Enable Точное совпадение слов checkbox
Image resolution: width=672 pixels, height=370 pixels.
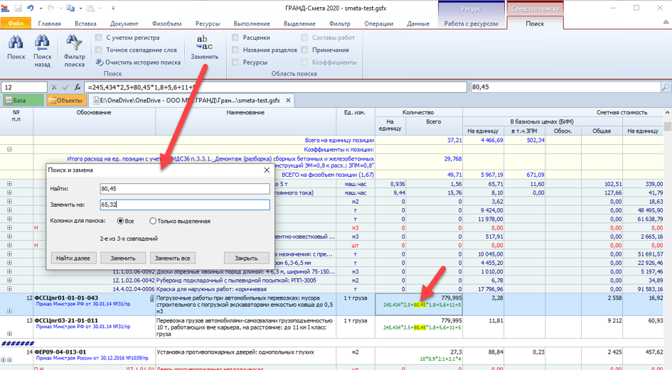click(x=99, y=50)
